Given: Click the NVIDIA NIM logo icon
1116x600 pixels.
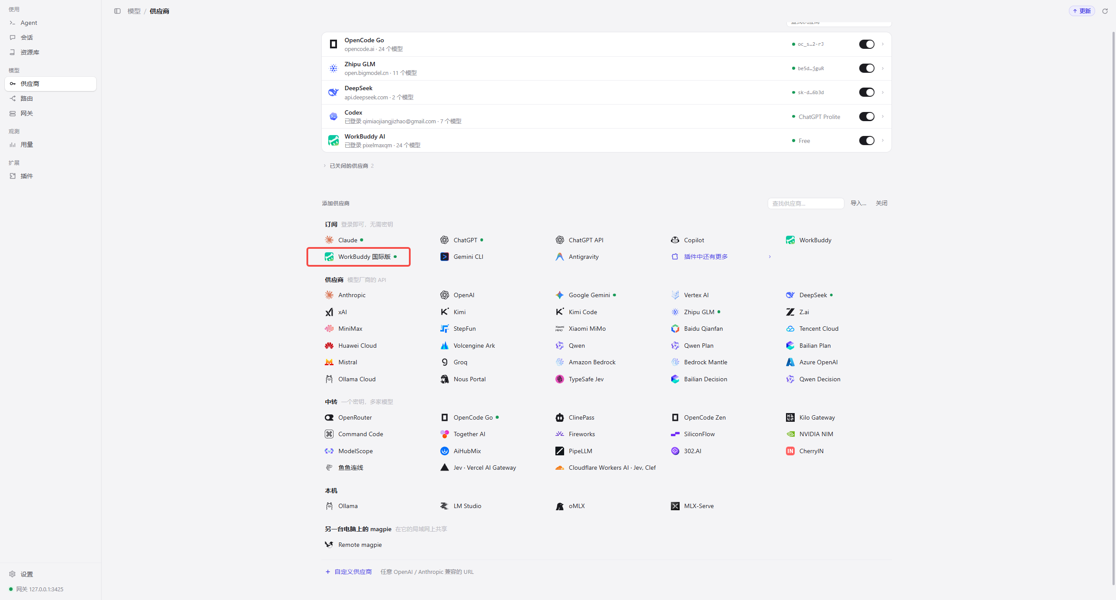Looking at the screenshot, I should (x=790, y=434).
